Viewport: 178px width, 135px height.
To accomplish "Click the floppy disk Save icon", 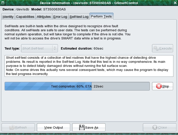I will coord(82,127).
